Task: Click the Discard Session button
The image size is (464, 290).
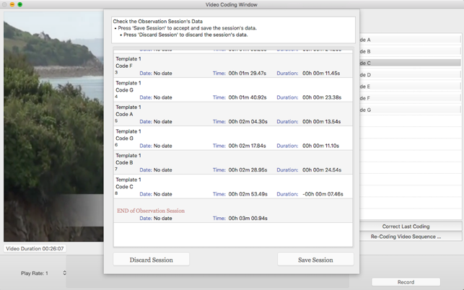Action: 152,260
